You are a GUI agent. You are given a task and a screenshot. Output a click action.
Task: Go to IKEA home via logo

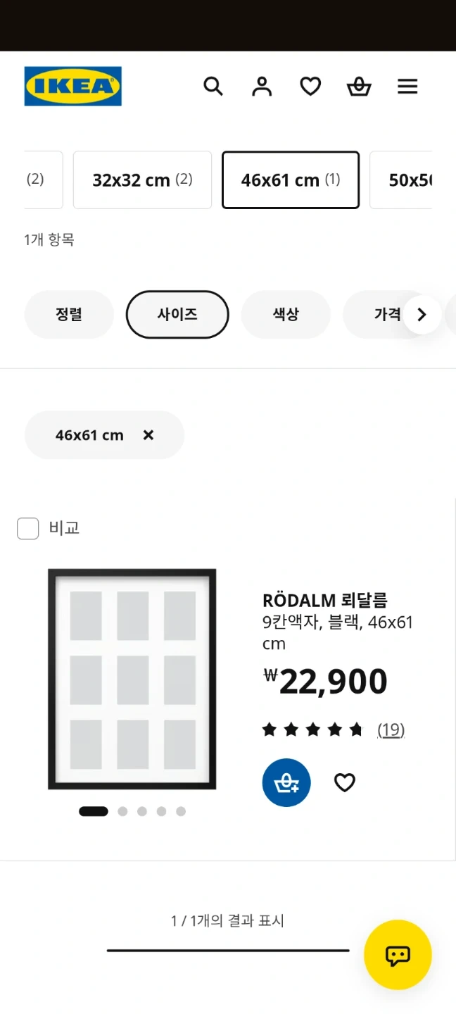click(x=73, y=86)
